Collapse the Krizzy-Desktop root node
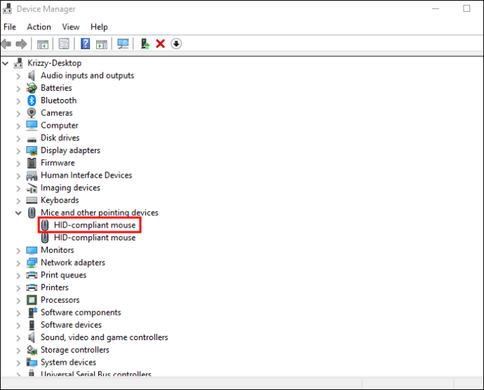Screen dimensions: 484x390 pyautogui.click(x=5, y=64)
